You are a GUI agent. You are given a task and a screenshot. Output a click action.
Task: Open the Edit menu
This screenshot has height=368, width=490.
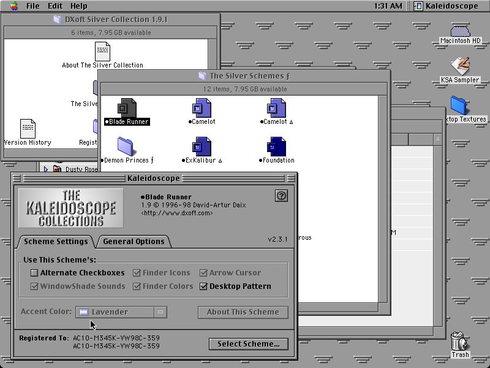point(55,6)
